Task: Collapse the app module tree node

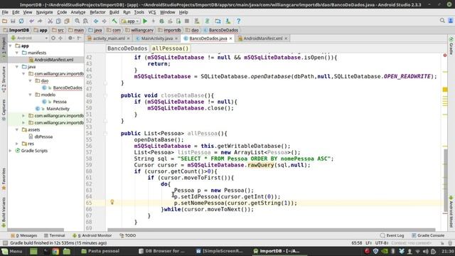Action: (x=11, y=46)
